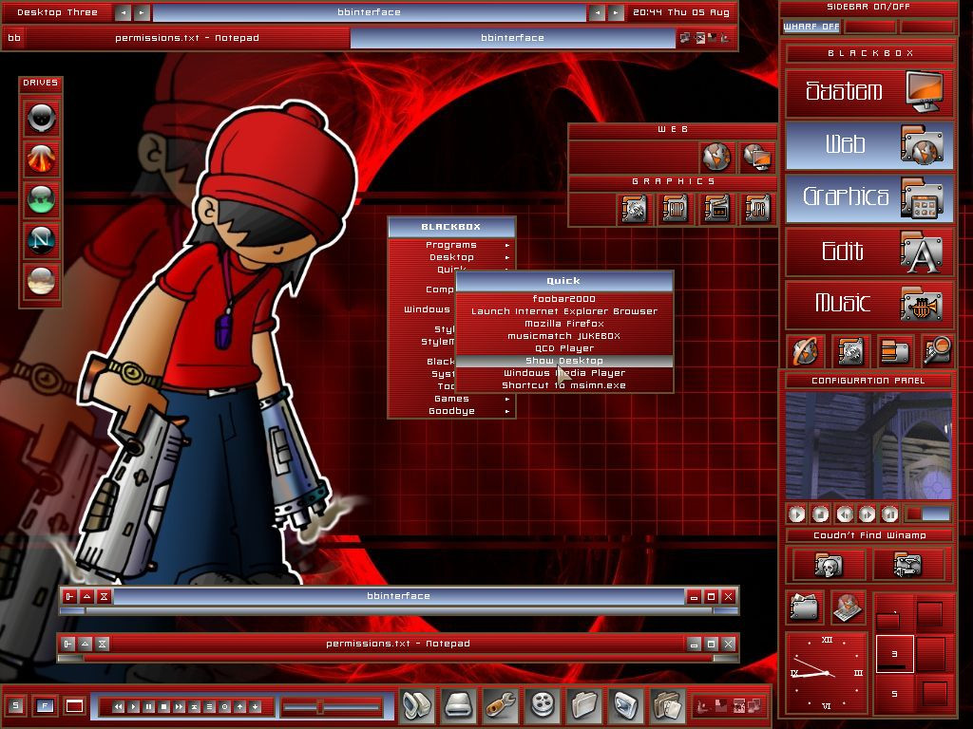Click the BMP file icon under Graphics

click(x=676, y=208)
